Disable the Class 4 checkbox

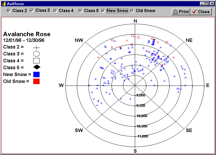click(x=55, y=11)
